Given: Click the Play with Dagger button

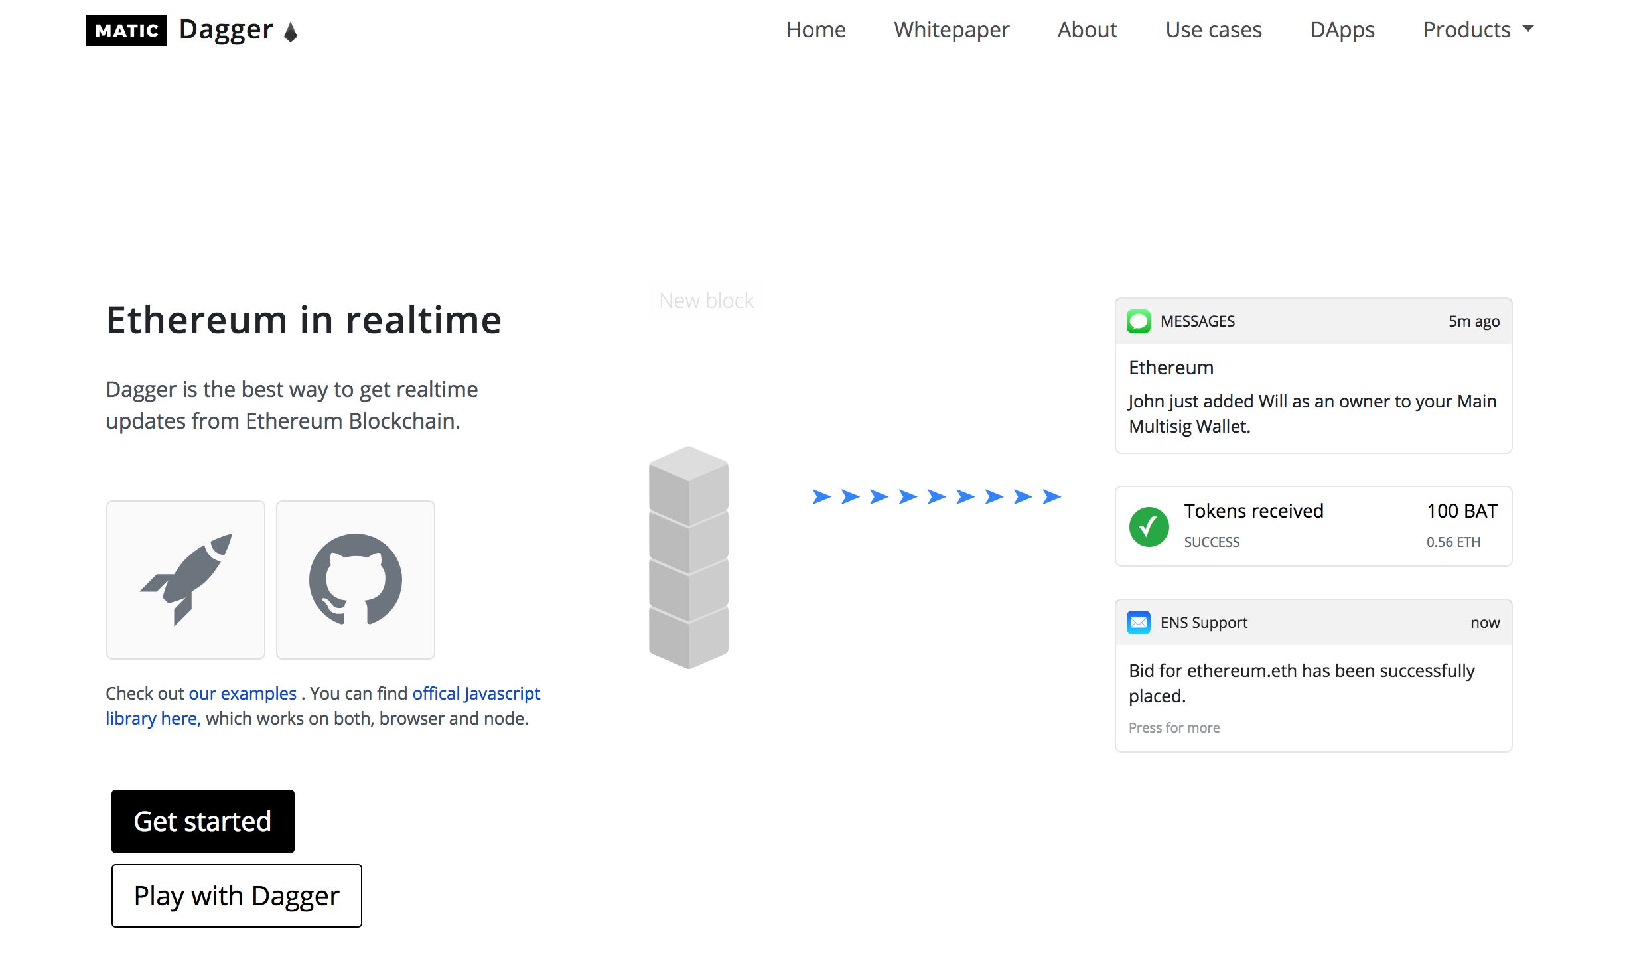Looking at the screenshot, I should 237,896.
